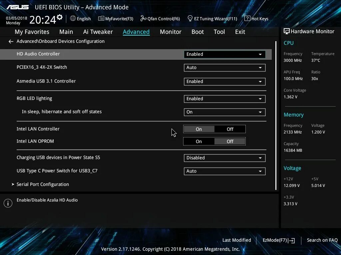This screenshot has height=255, width=341.
Task: Open sleep, hibernate and soft off states dropdown
Action: 225,112
